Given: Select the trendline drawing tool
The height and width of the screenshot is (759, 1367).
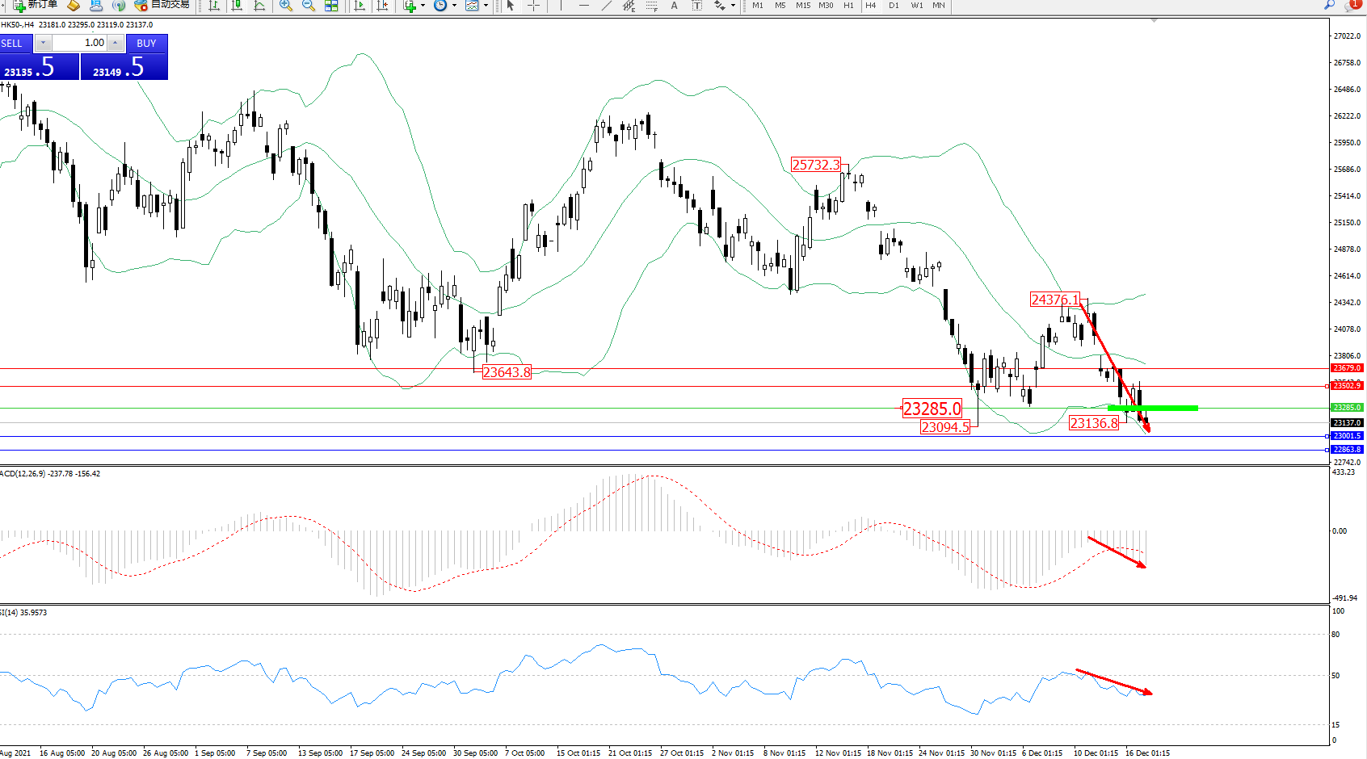Looking at the screenshot, I should pos(606,6).
